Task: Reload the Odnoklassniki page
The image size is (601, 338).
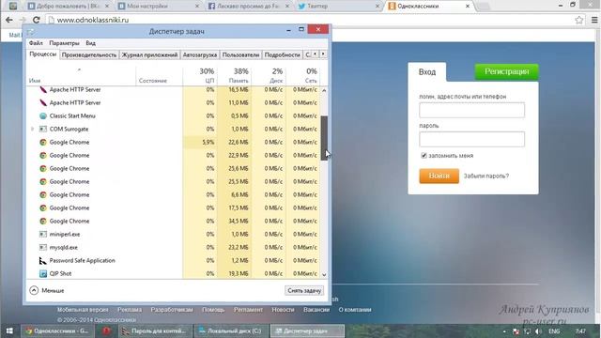Action: coord(36,20)
